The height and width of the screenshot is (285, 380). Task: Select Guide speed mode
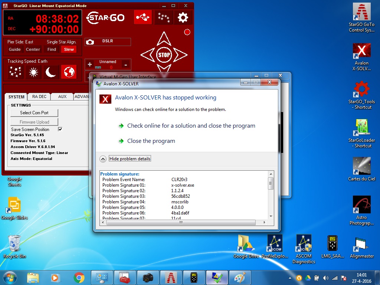coord(15,49)
